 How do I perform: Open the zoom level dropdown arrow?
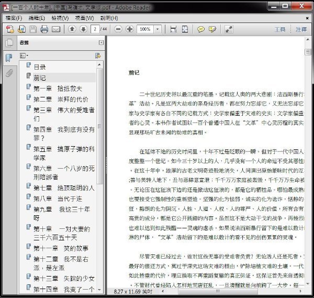tap(158, 29)
